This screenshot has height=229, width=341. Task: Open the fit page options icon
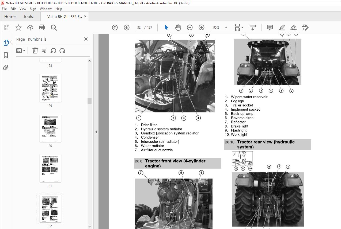pos(239,28)
